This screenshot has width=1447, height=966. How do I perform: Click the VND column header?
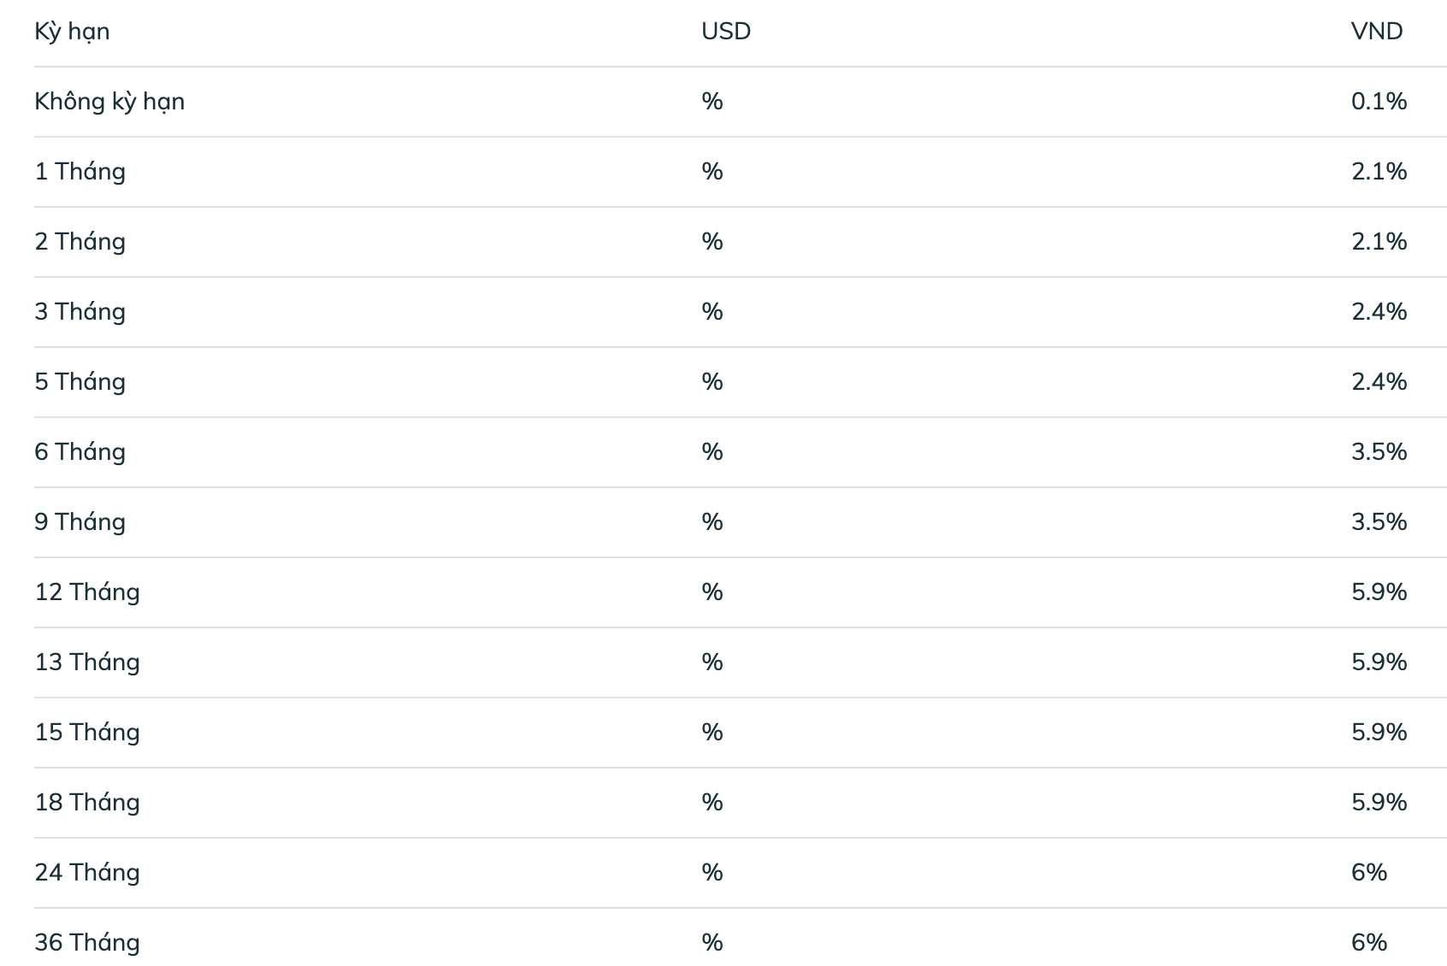[1377, 31]
